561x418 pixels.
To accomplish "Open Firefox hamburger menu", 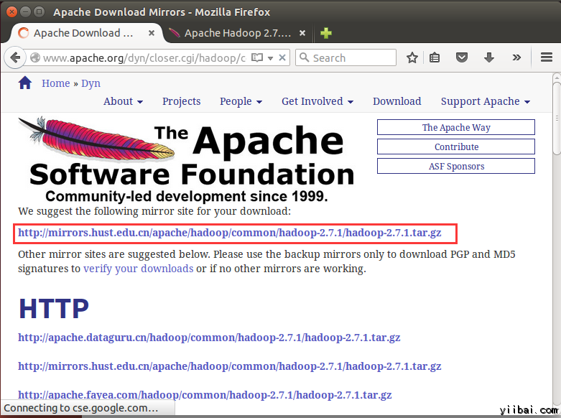I will point(545,57).
